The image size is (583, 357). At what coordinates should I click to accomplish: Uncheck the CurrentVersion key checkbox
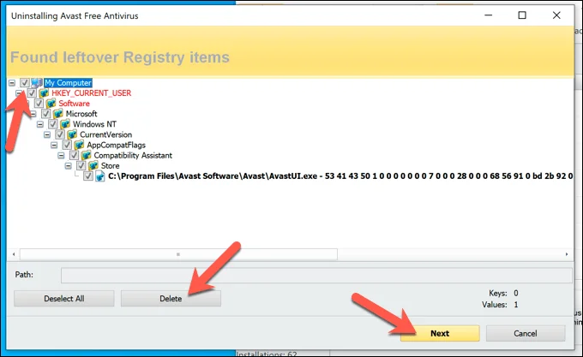[60, 134]
